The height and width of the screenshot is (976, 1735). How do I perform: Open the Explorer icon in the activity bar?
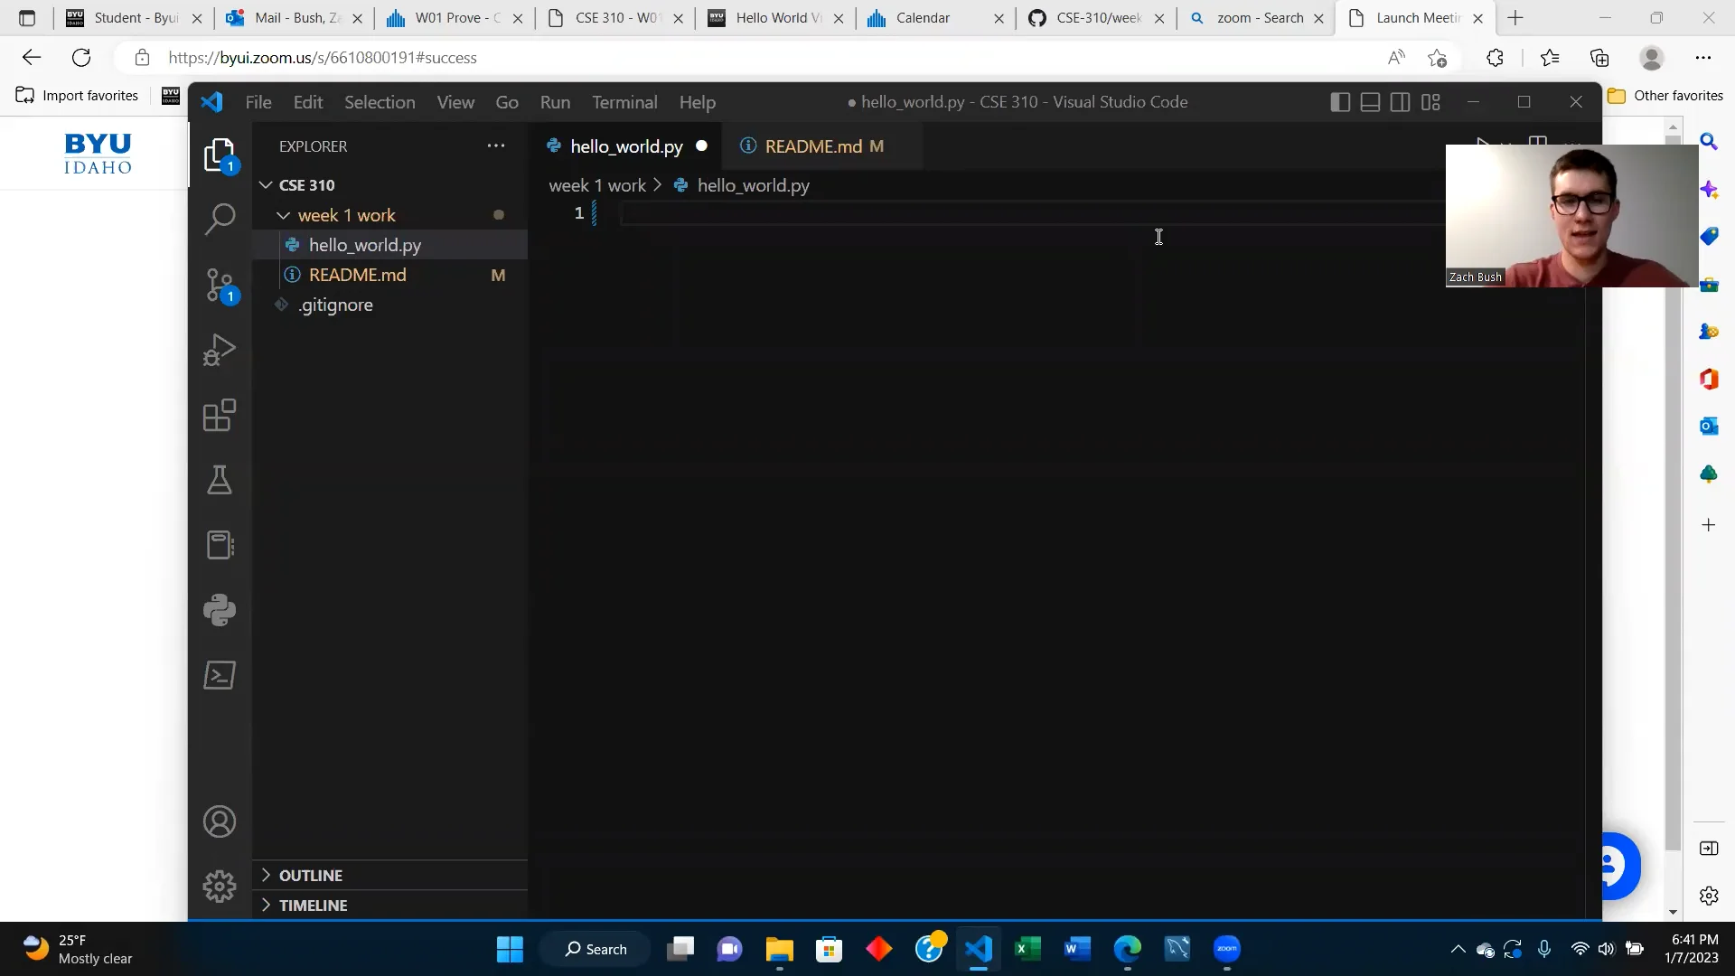[220, 154]
